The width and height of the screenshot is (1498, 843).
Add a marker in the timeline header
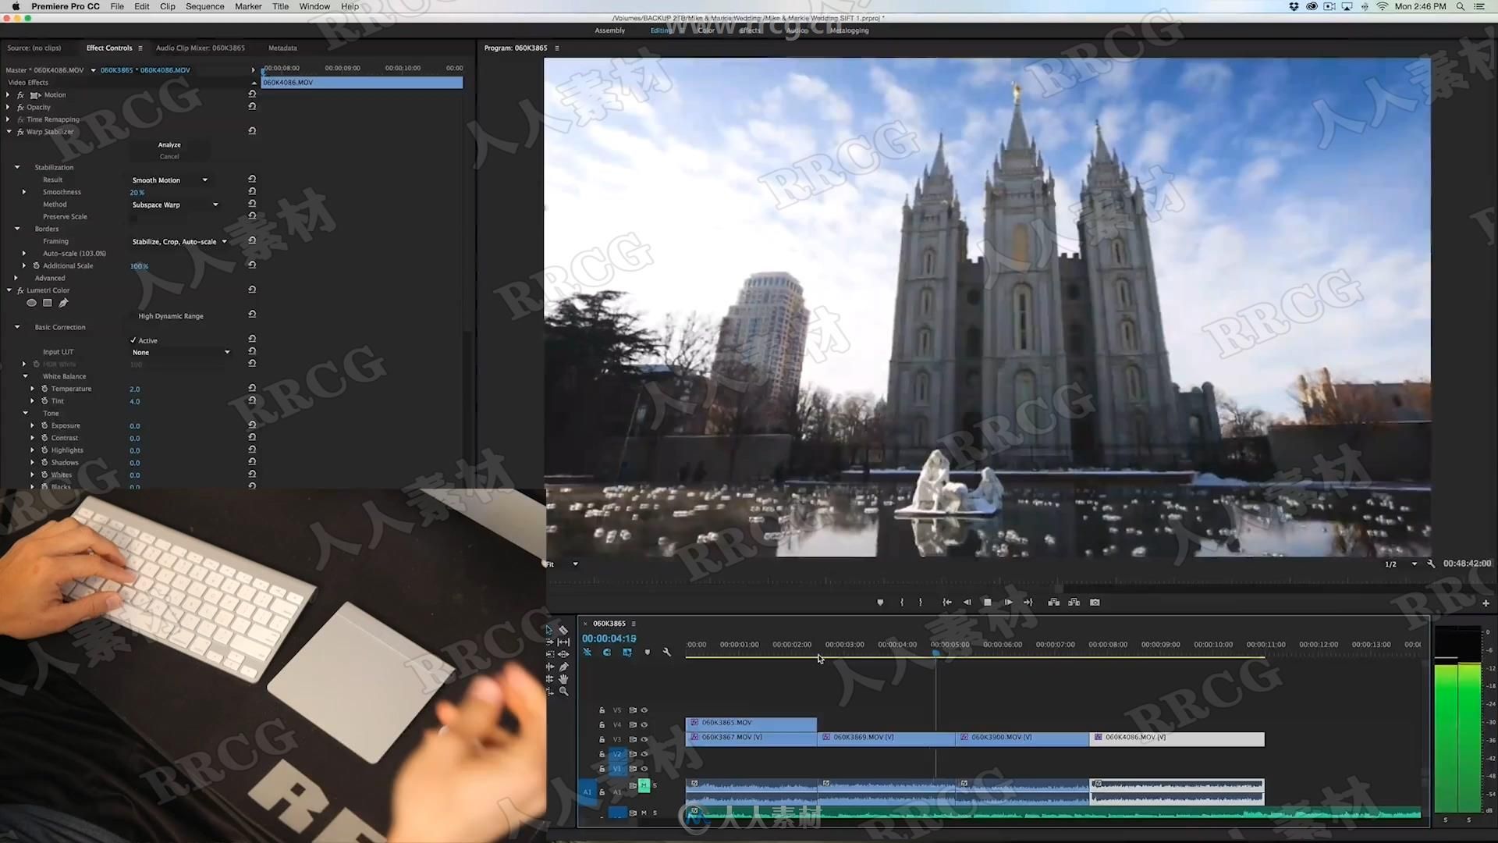pyautogui.click(x=647, y=652)
